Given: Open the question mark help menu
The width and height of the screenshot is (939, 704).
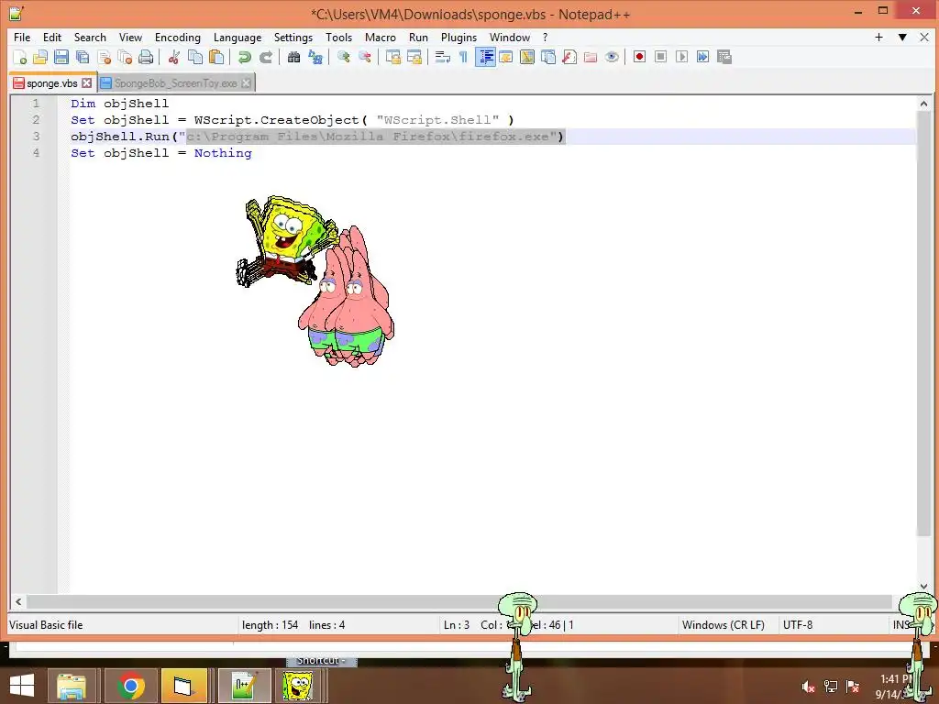Looking at the screenshot, I should [545, 37].
